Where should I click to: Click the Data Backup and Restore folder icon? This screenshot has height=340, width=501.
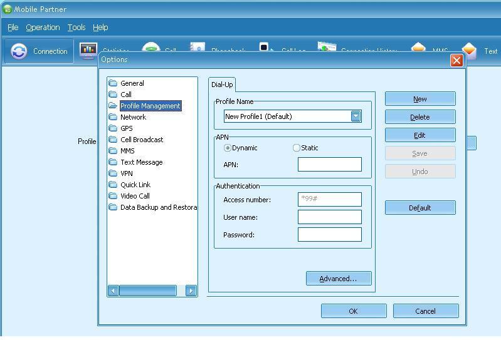point(113,207)
